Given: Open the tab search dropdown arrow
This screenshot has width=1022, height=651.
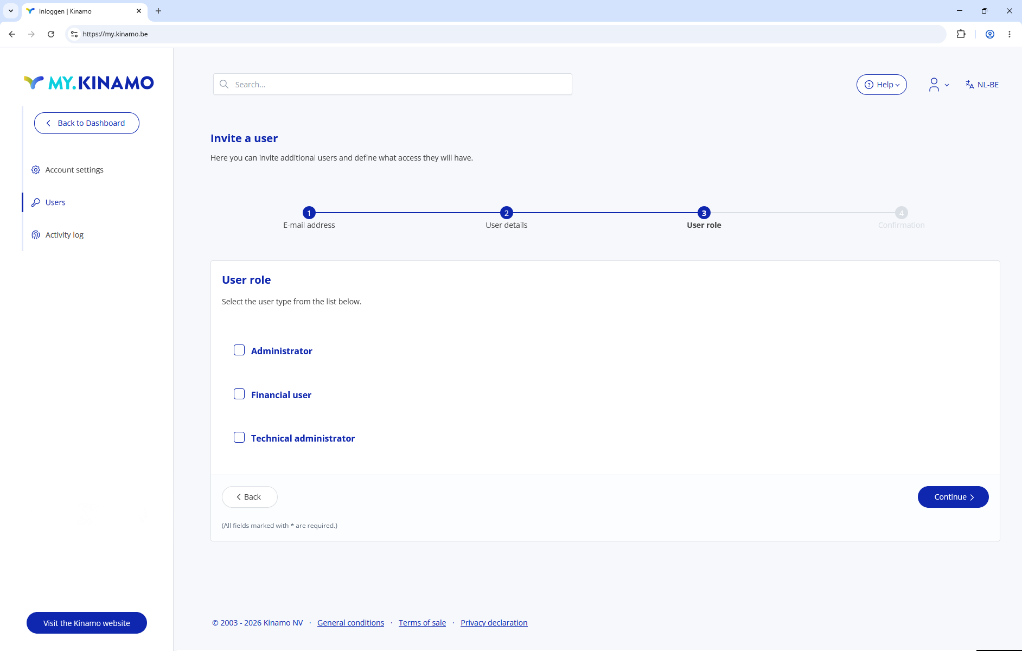Looking at the screenshot, I should click(10, 11).
